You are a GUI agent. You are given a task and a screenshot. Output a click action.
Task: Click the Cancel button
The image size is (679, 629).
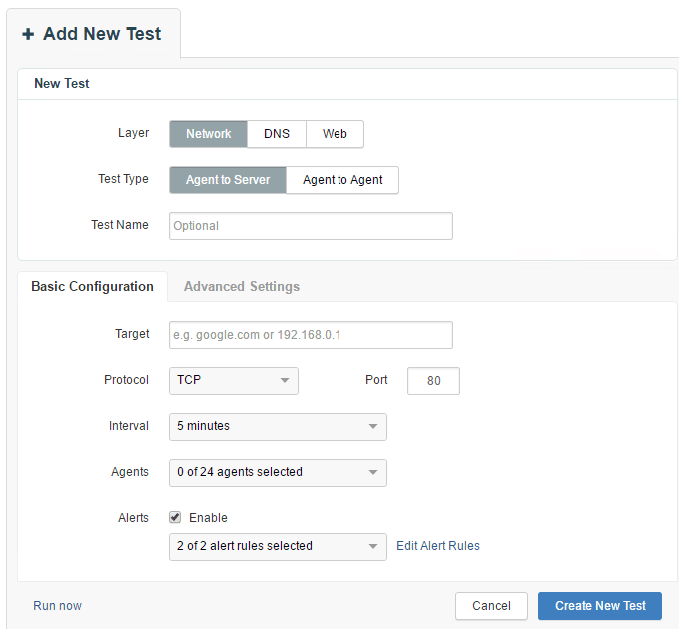[x=491, y=606]
